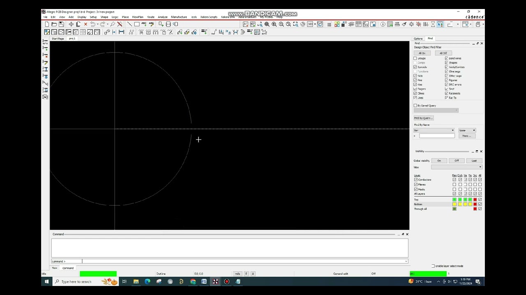The height and width of the screenshot is (295, 526).
Task: Open the color palette icon
Action: tap(337, 24)
